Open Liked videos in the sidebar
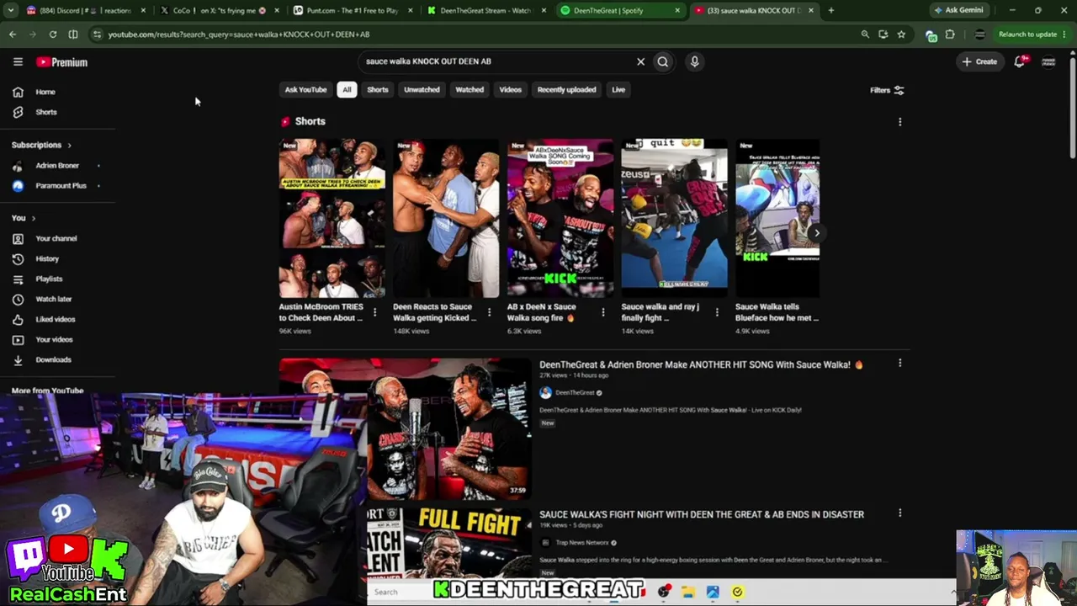The image size is (1077, 606). click(x=57, y=319)
